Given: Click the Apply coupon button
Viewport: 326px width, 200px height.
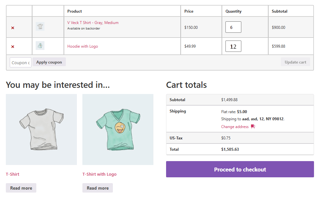Looking at the screenshot, I should 49,62.
